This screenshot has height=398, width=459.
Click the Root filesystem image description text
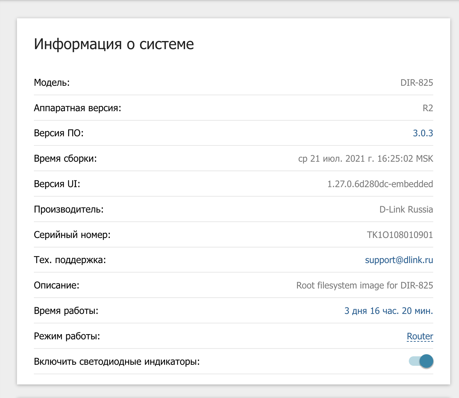coord(364,285)
